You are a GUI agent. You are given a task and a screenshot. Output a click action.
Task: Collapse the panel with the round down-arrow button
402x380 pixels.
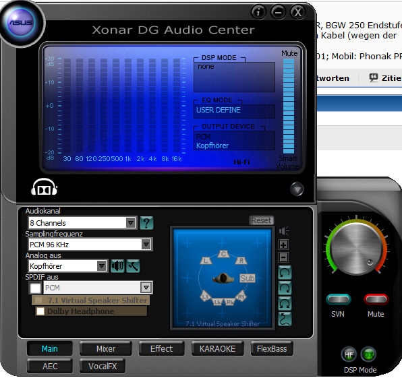pyautogui.click(x=297, y=189)
